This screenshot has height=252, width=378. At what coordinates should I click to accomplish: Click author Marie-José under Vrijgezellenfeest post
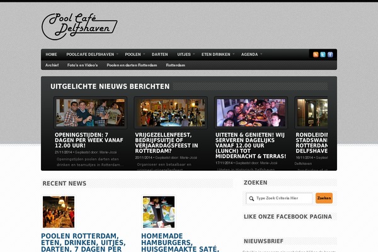(188, 157)
